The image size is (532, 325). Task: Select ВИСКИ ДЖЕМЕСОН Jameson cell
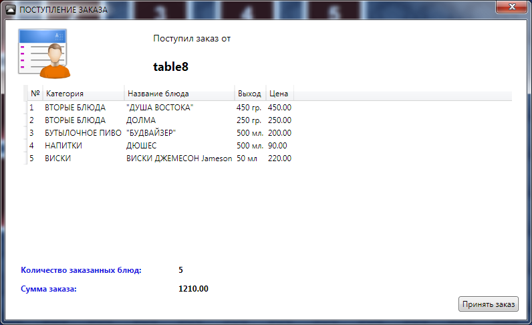(179, 158)
